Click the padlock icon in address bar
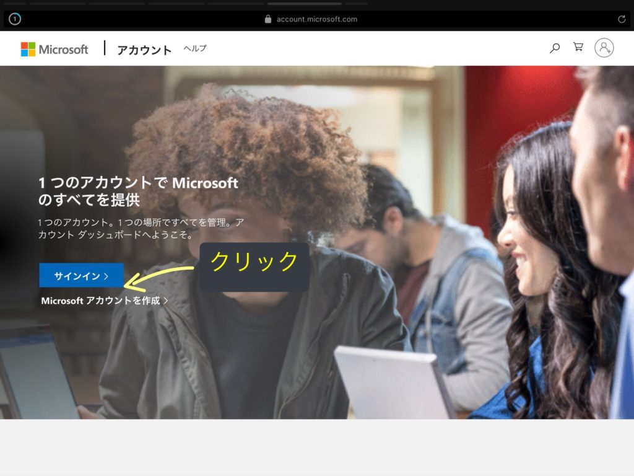Image resolution: width=634 pixels, height=476 pixels. 268,19
